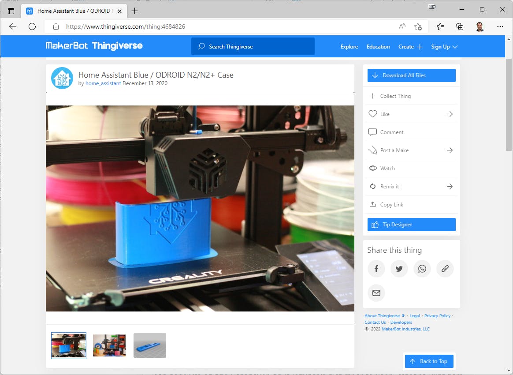This screenshot has height=375, width=513.
Task: Share this thing by email icon
Action: click(376, 293)
